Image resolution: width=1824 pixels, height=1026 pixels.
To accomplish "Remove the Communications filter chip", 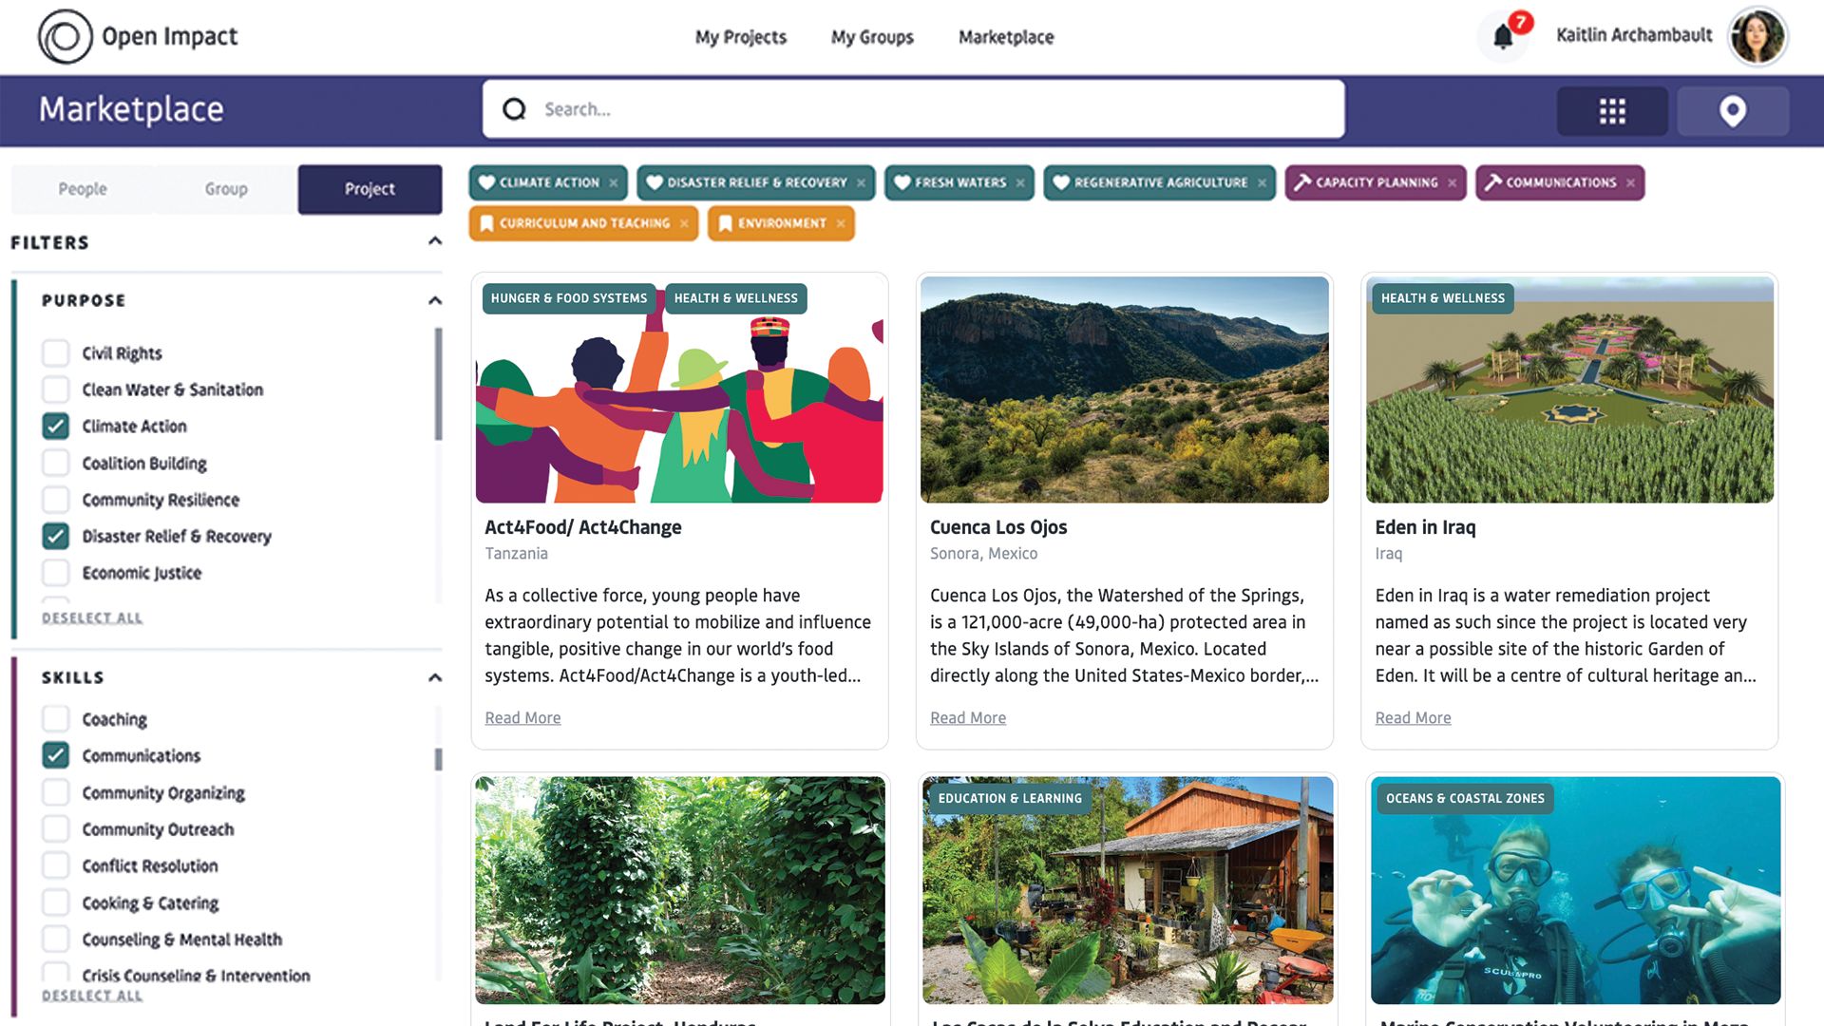I will (1632, 182).
